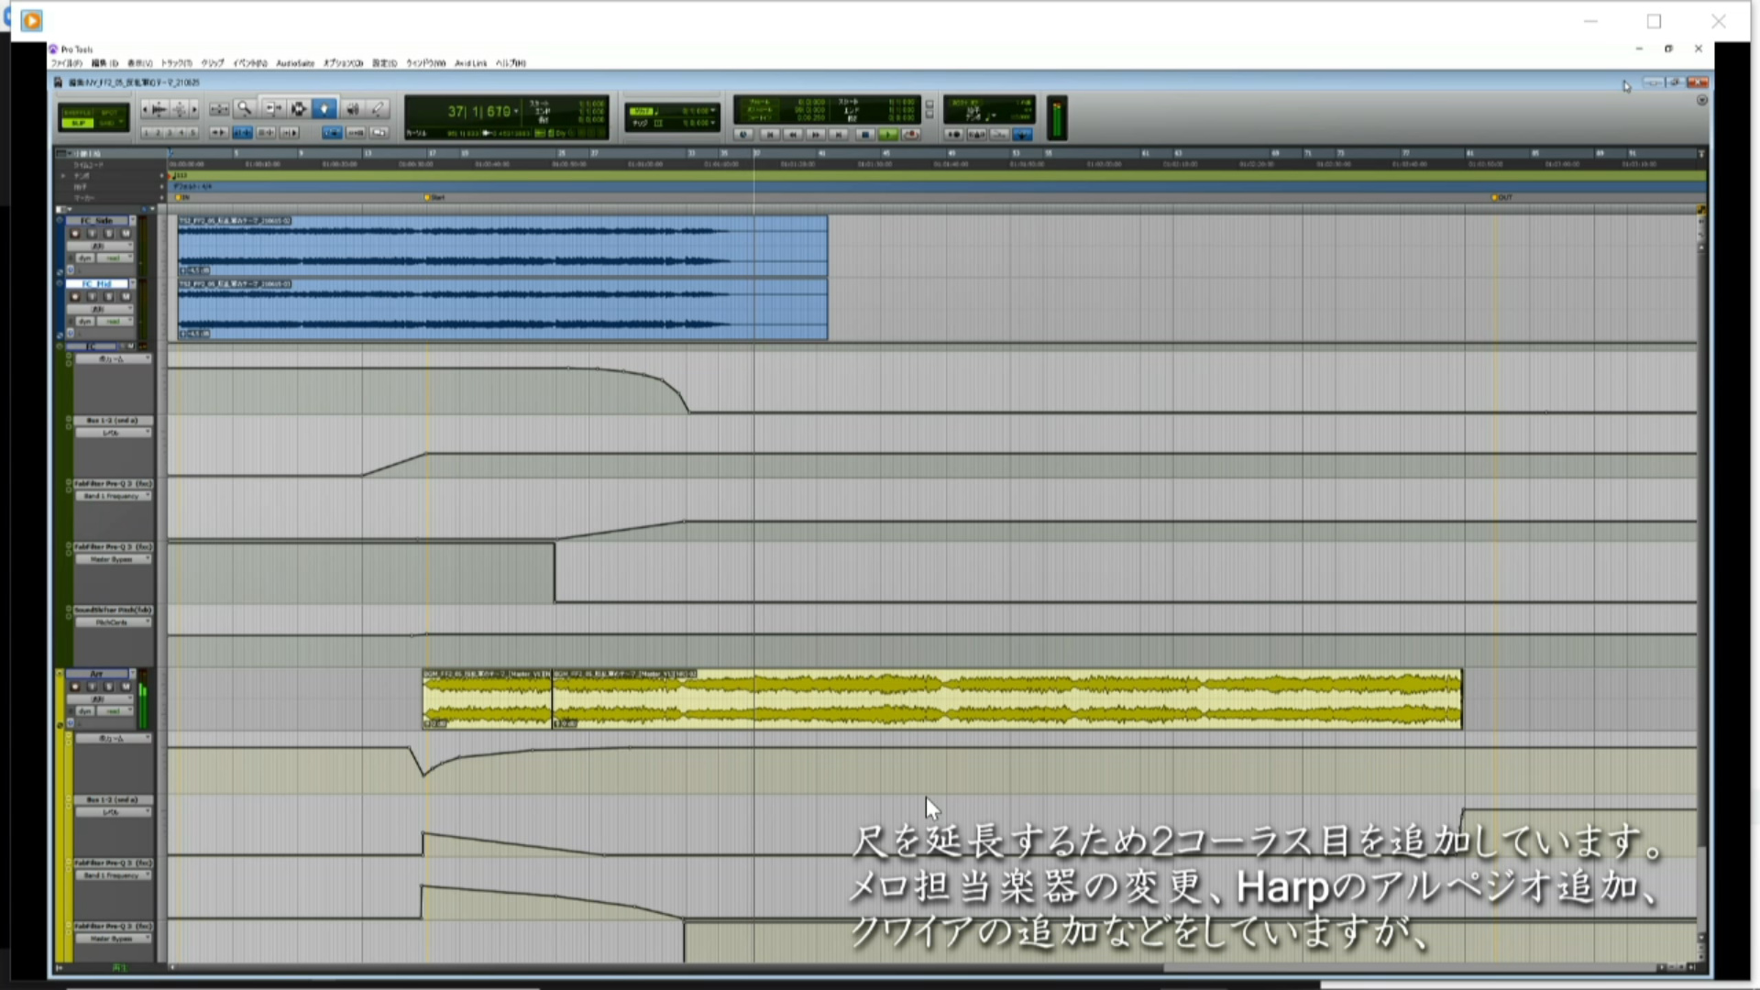This screenshot has width=1760, height=990.
Task: Select the Trim tool
Action: [x=273, y=108]
